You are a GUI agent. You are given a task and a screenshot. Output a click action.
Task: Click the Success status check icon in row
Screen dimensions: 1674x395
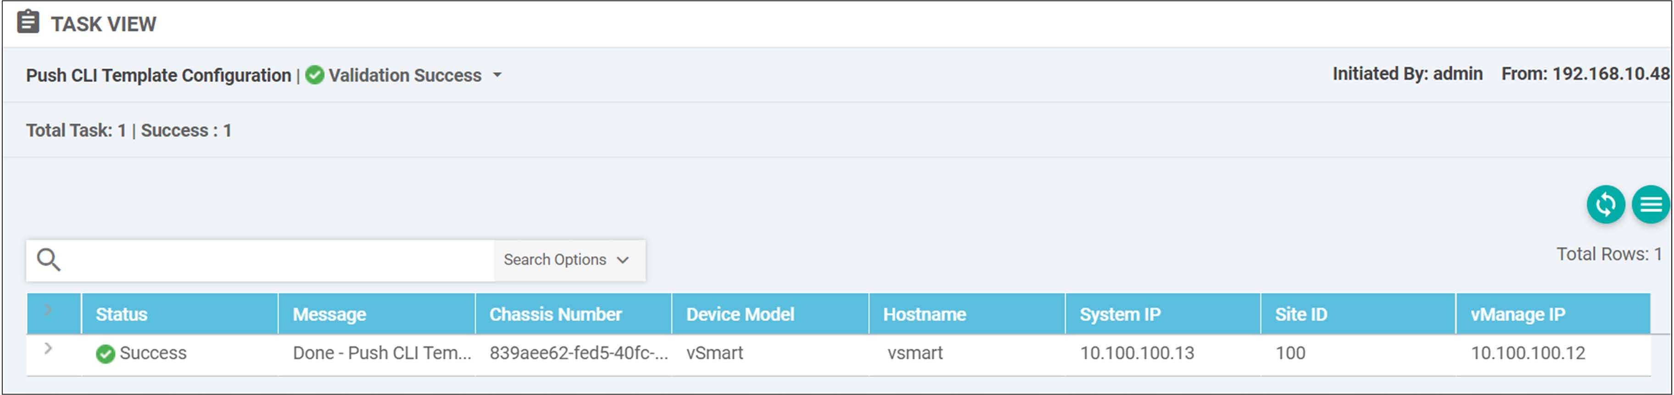tap(105, 354)
